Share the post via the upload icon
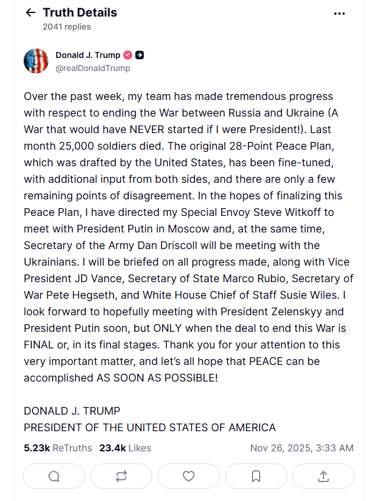The height and width of the screenshot is (501, 372). click(x=324, y=476)
